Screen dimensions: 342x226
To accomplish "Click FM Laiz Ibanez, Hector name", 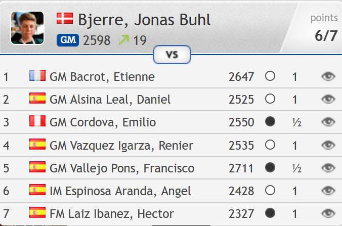I will tap(111, 213).
